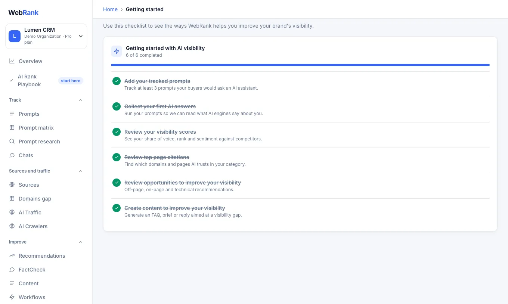Click the WebRank logo

(x=24, y=12)
